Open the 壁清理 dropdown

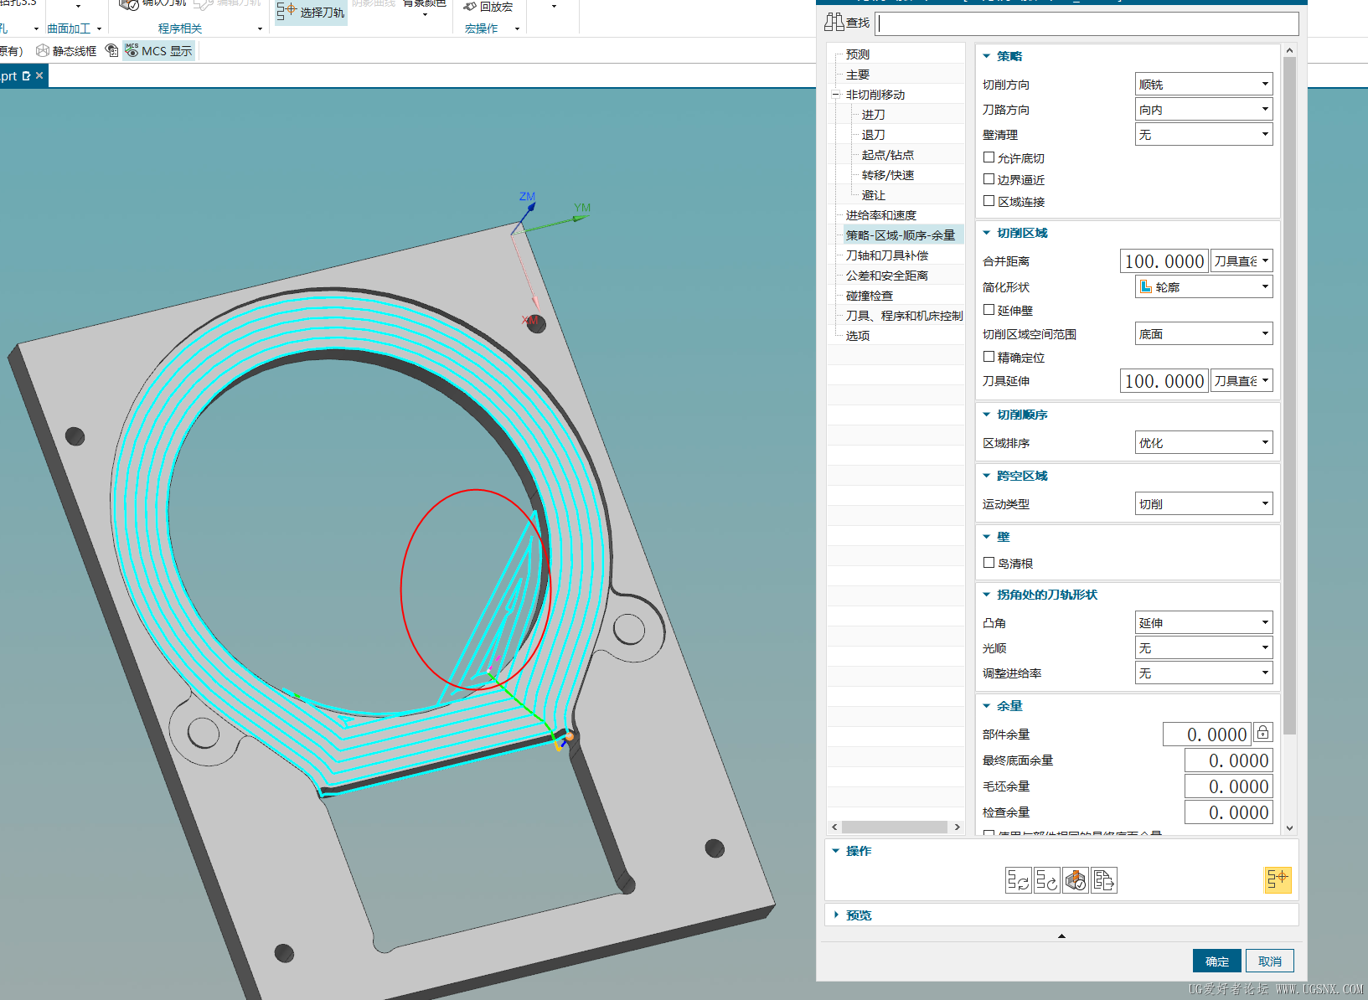(x=1204, y=134)
